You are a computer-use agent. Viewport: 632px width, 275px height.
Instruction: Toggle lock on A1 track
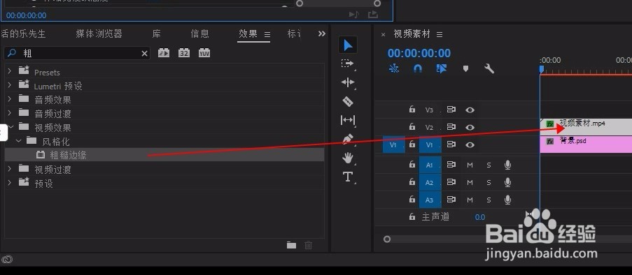(x=412, y=165)
